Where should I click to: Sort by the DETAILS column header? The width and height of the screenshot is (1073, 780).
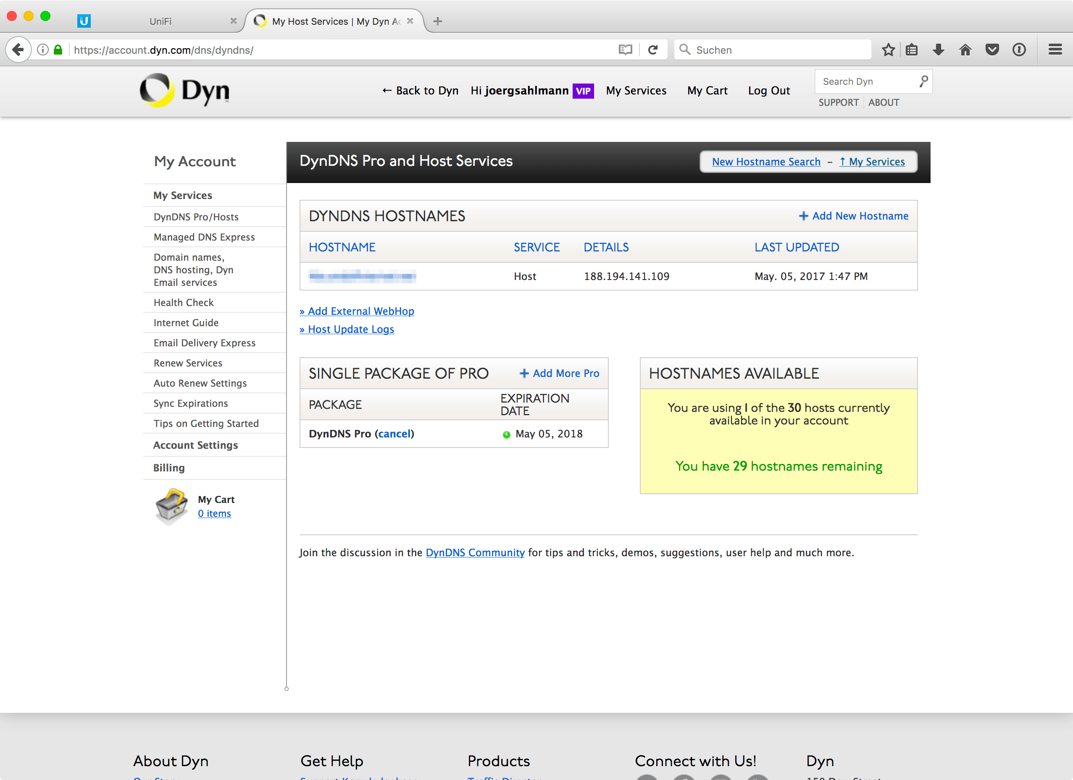606,247
